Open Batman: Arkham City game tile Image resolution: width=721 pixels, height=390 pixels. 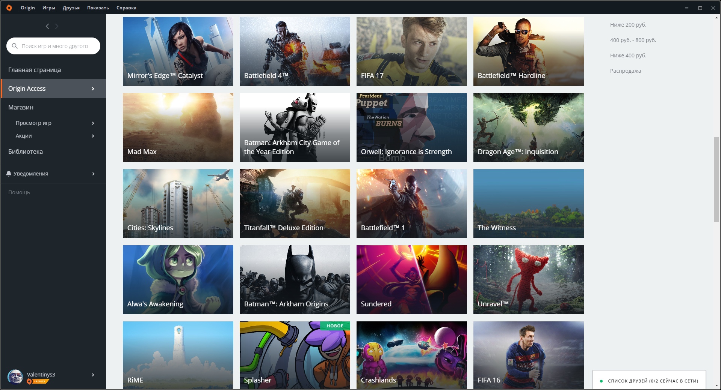point(295,127)
